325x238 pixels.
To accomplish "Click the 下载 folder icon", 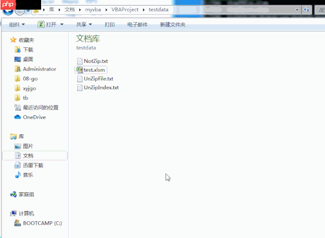I will tap(18, 50).
